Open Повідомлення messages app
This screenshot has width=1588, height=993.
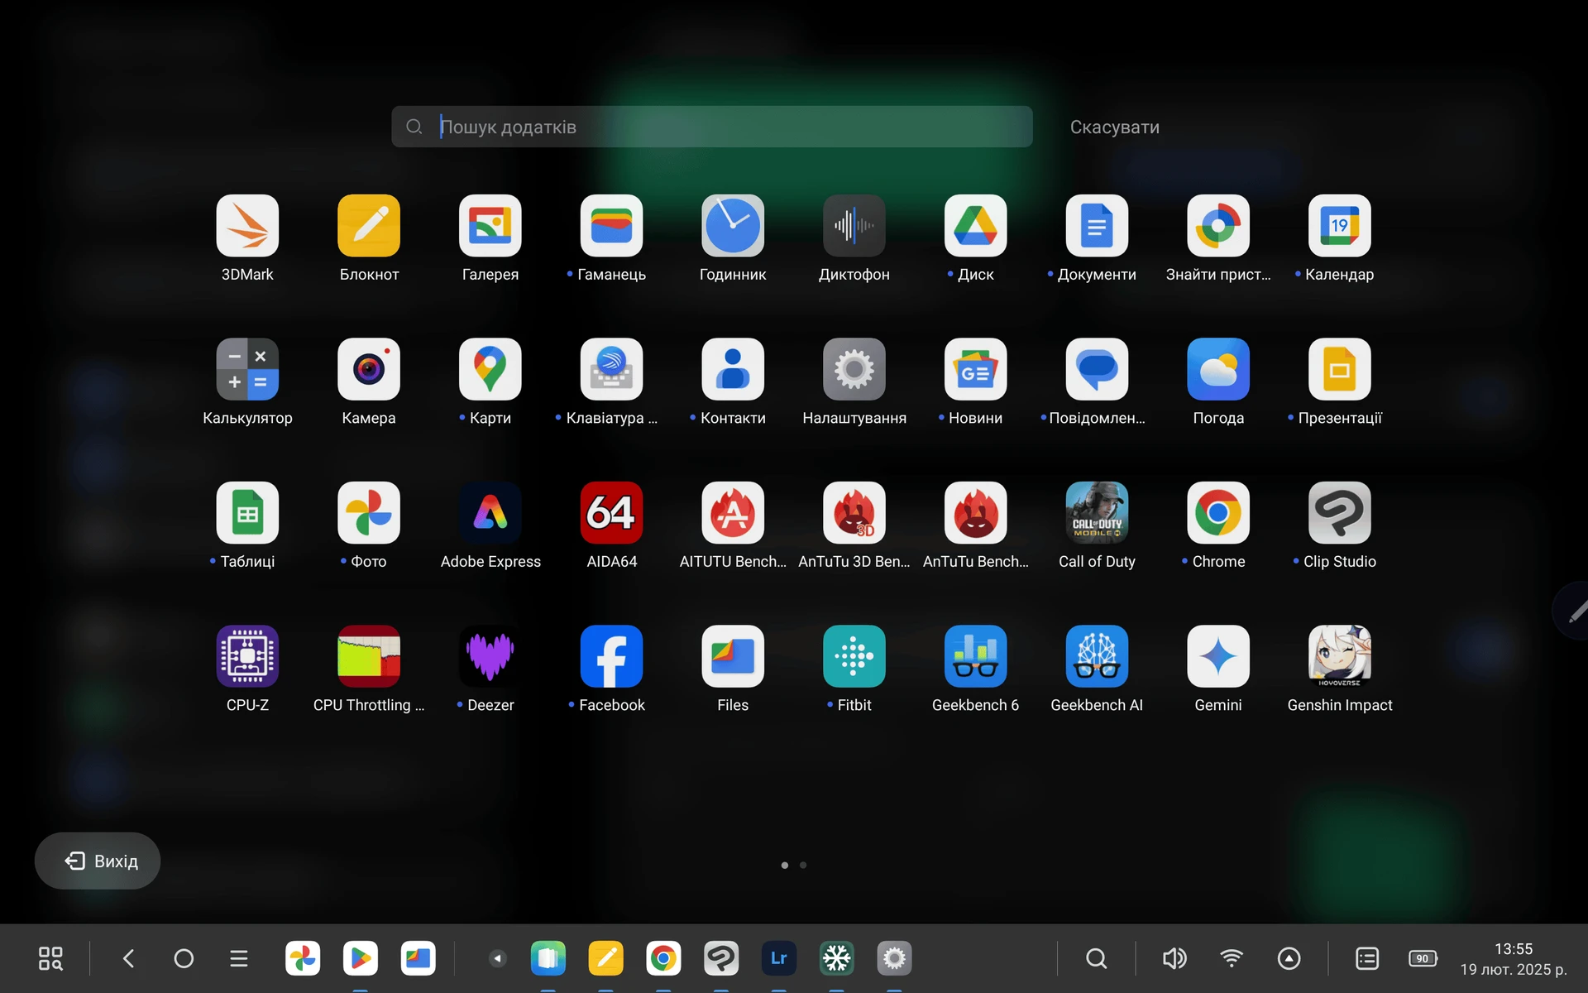tap(1097, 369)
